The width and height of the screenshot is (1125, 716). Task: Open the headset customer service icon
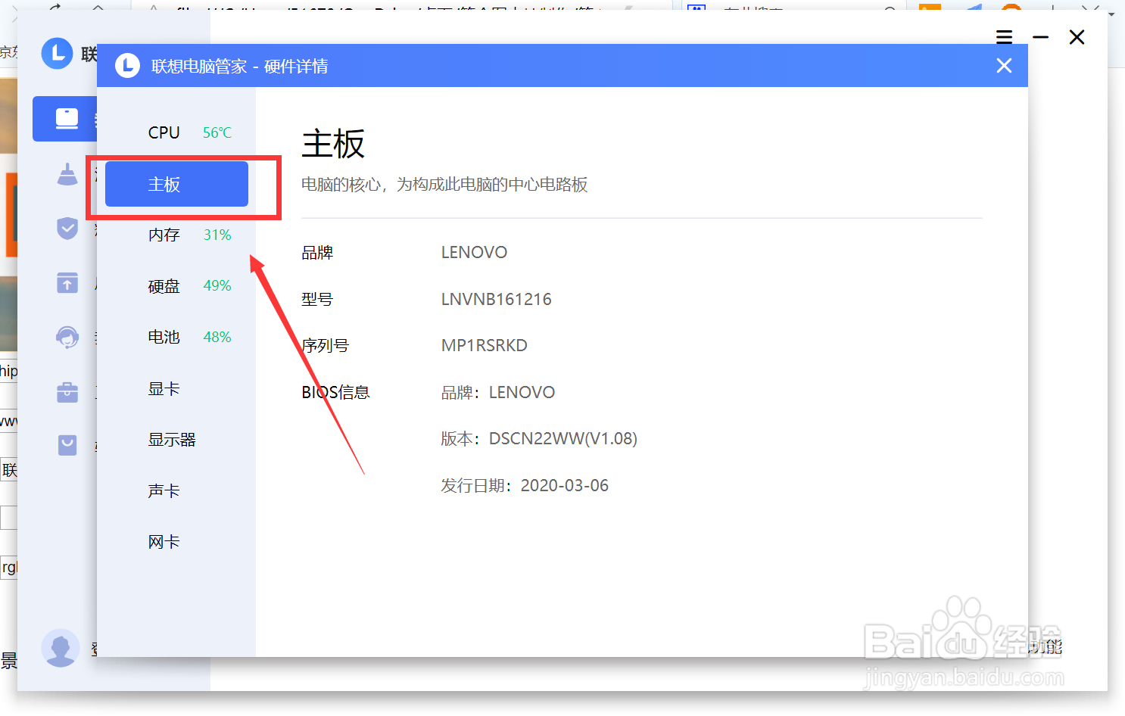click(67, 337)
